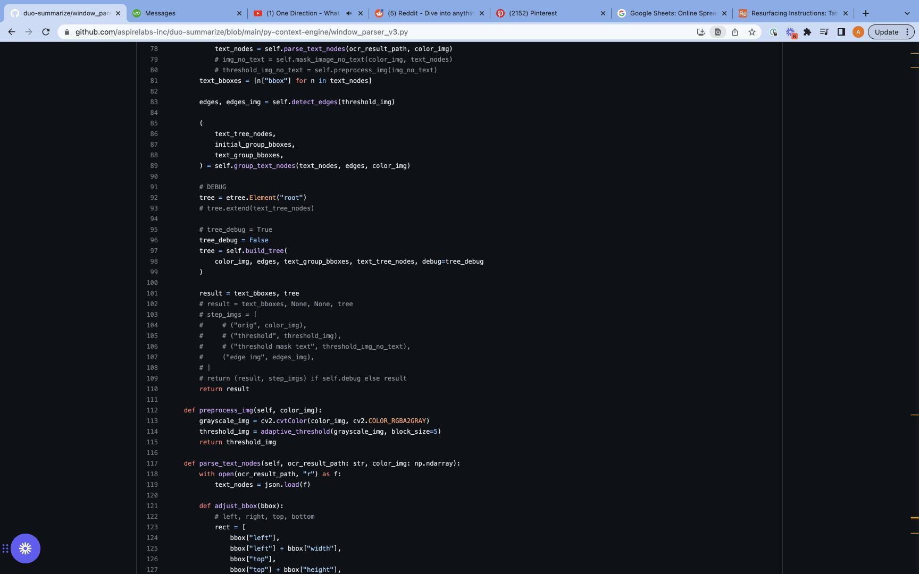Open a new browser tab
This screenshot has width=919, height=574.
click(x=865, y=13)
